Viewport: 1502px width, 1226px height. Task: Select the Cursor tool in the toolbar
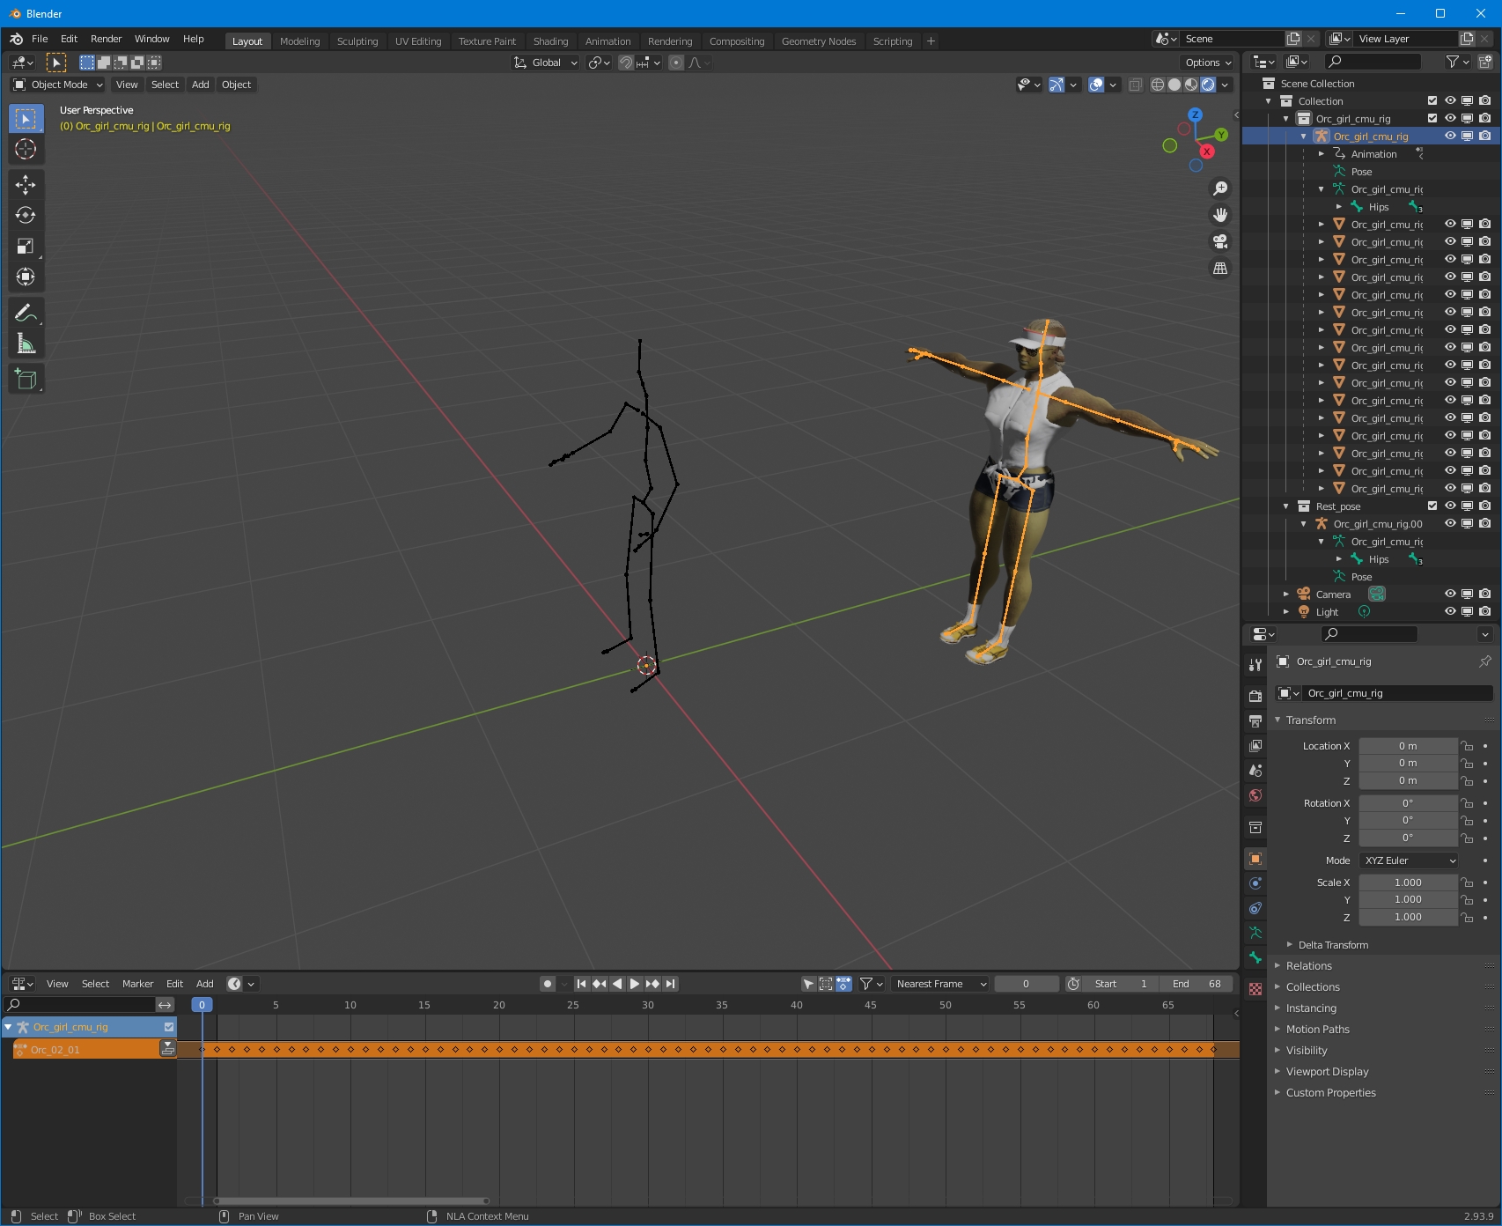coord(26,149)
